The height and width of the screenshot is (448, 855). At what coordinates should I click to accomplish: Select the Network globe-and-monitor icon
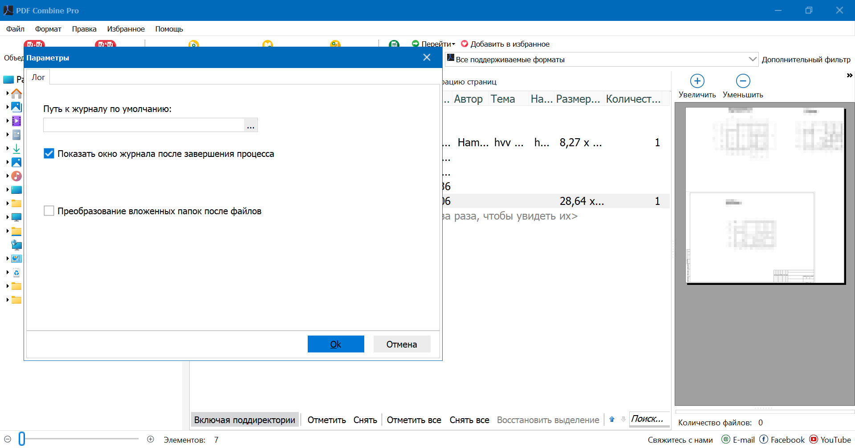click(16, 245)
